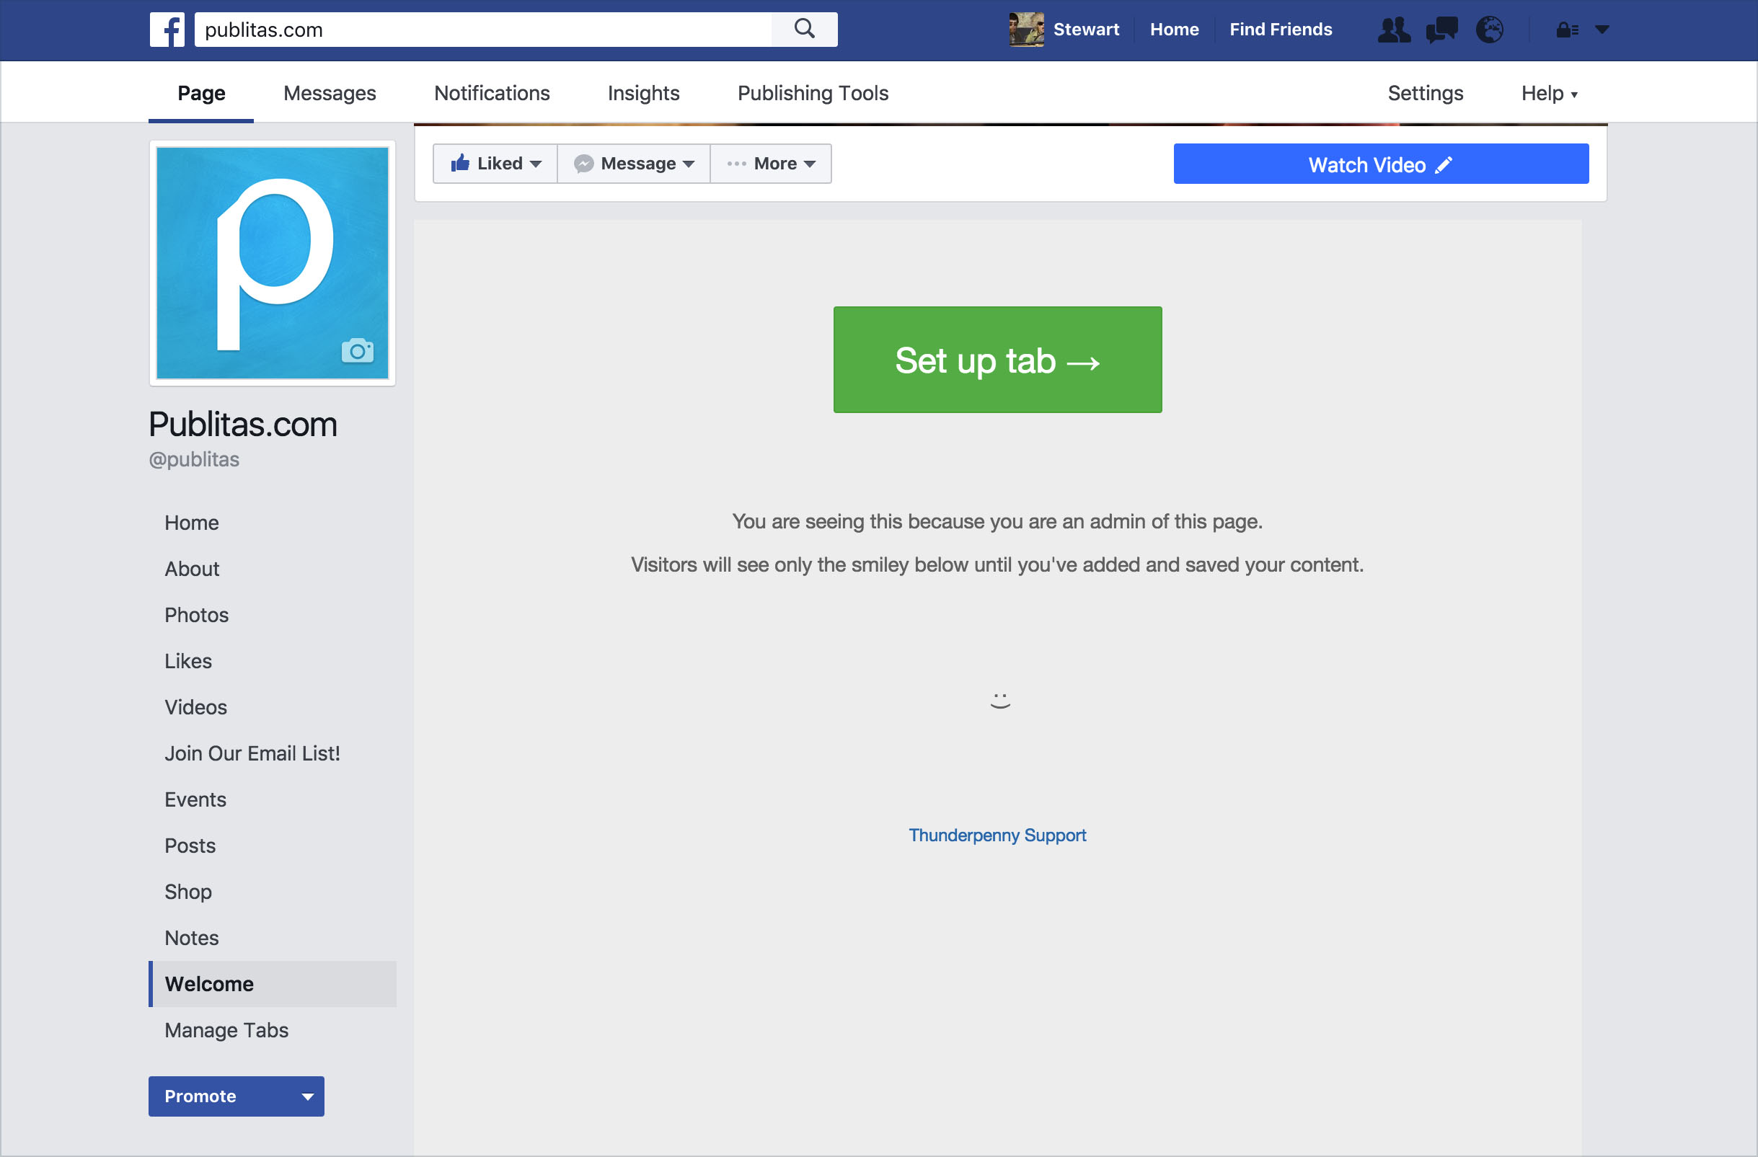The width and height of the screenshot is (1758, 1157).
Task: Open the messages chat bubbles icon
Action: pos(1442,30)
